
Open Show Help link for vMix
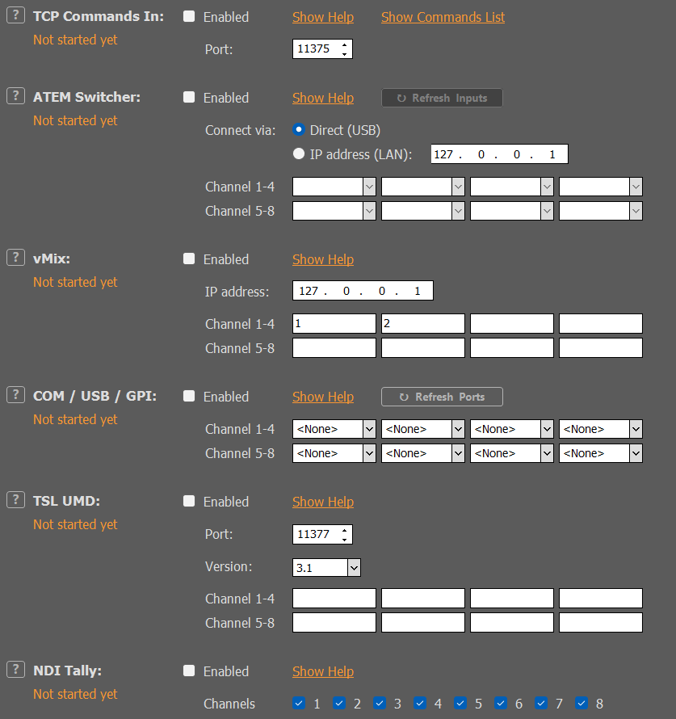tap(323, 259)
